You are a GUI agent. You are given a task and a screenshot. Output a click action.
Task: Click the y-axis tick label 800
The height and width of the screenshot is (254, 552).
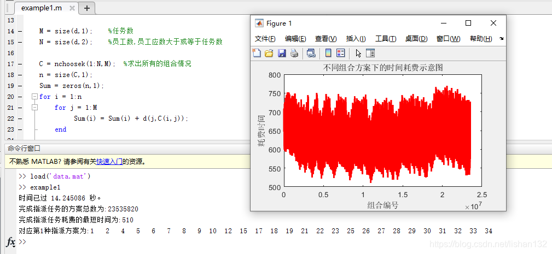click(275, 75)
